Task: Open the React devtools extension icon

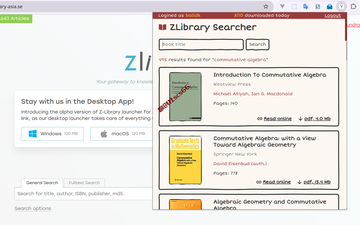Action: point(294,6)
